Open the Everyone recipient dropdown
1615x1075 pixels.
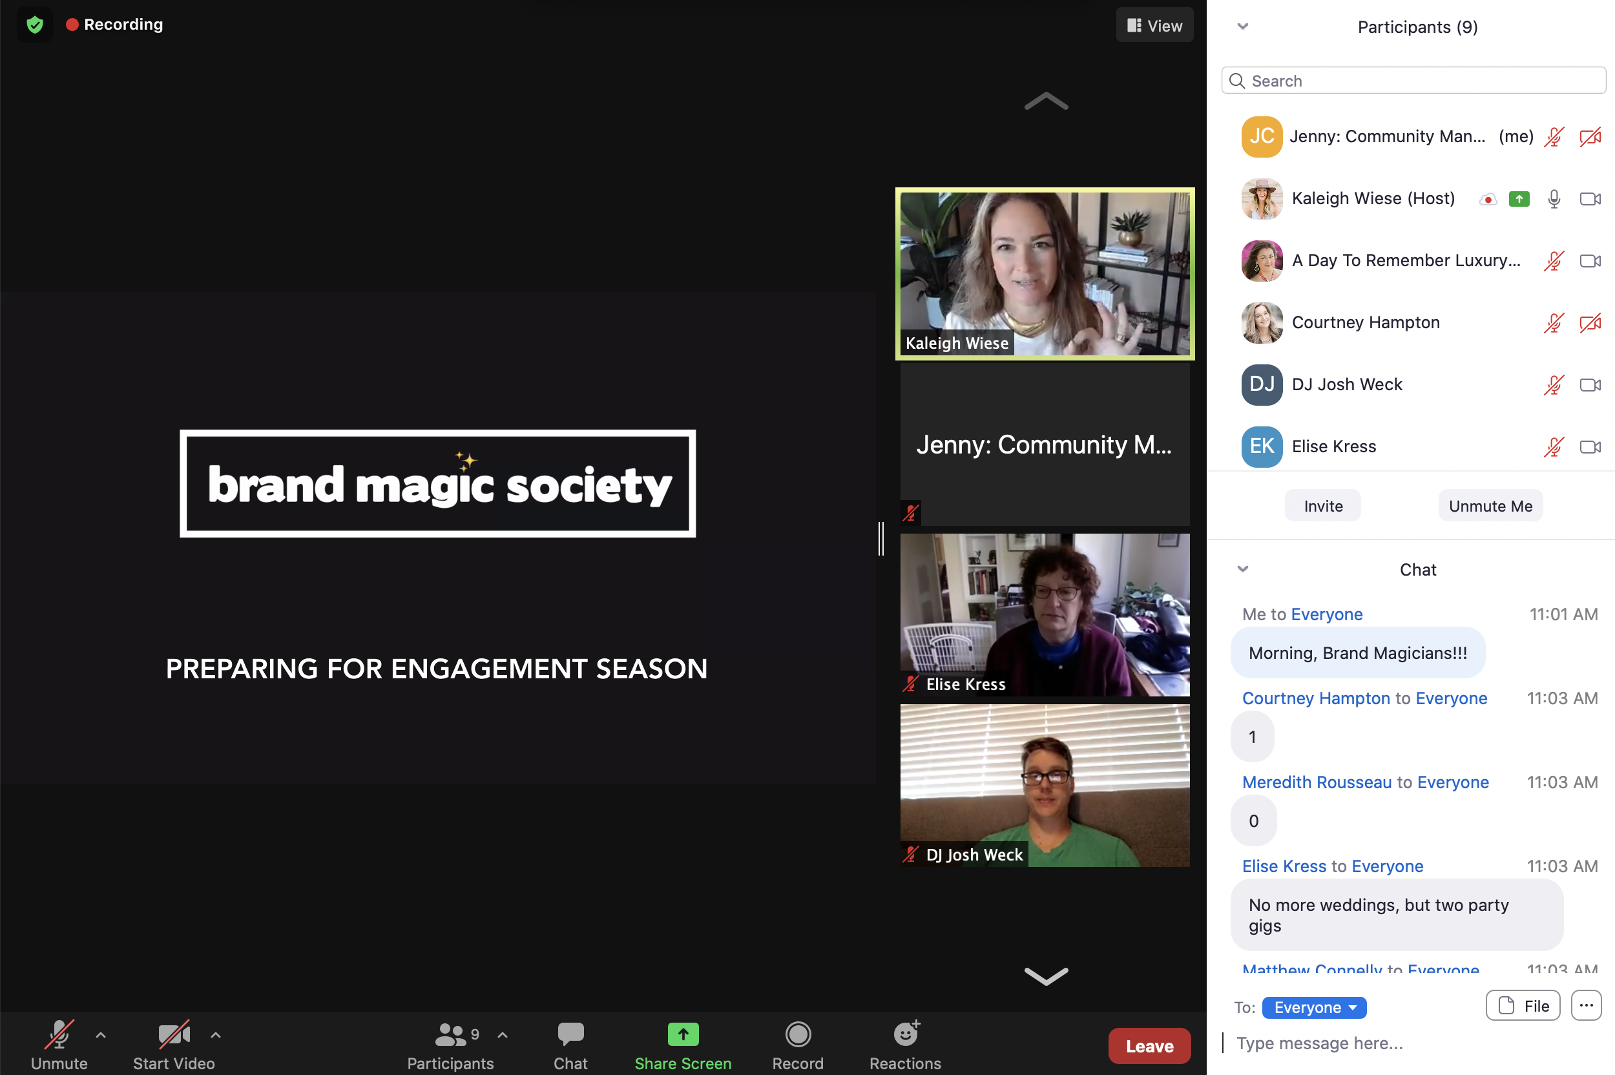tap(1313, 1007)
